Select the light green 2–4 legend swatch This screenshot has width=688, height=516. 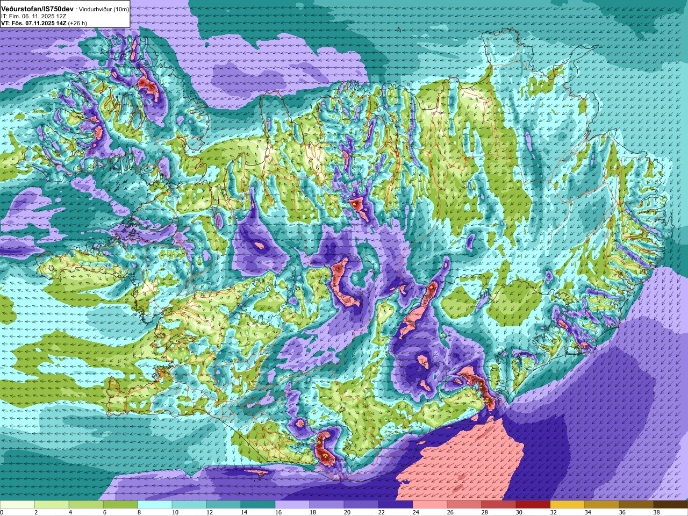point(52,505)
